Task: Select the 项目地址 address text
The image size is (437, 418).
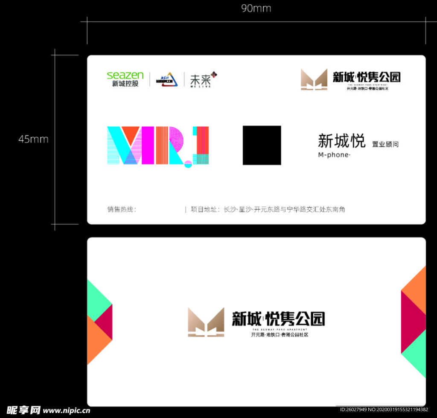Action: click(x=268, y=209)
